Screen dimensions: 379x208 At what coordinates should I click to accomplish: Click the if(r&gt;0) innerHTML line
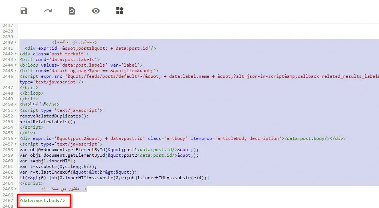coord(114,178)
